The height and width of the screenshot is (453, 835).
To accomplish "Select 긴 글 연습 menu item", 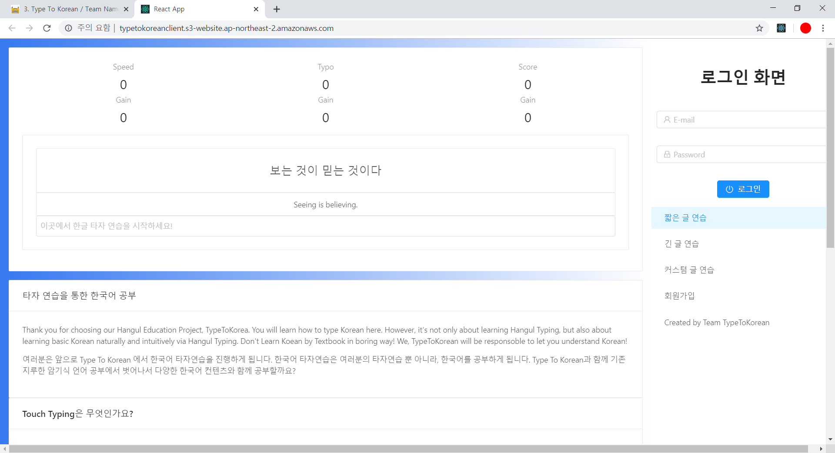I will pyautogui.click(x=738, y=244).
